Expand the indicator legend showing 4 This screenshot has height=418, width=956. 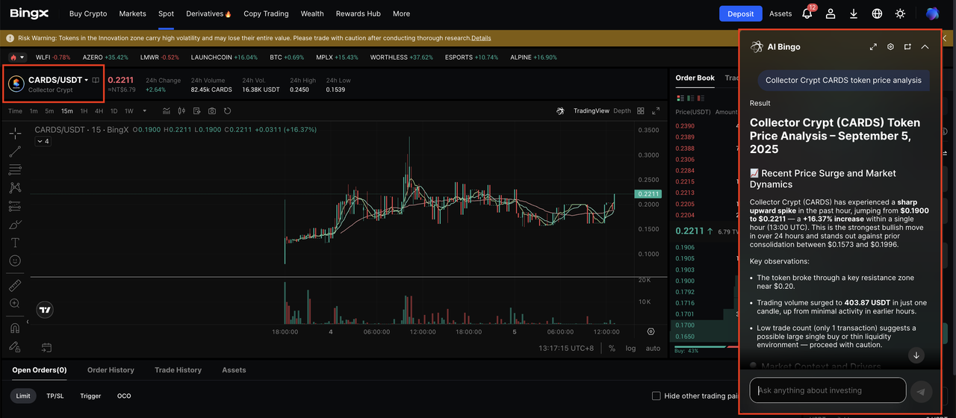click(x=43, y=141)
